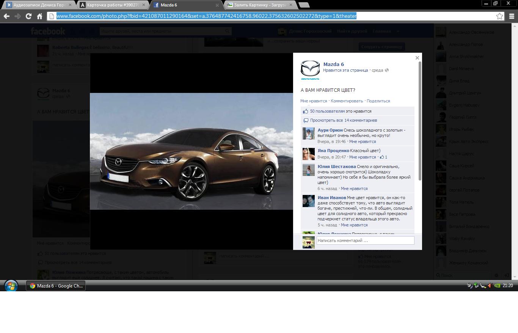Click the Mazda logo page avatar
The height and width of the screenshot is (333, 518).
(310, 70)
